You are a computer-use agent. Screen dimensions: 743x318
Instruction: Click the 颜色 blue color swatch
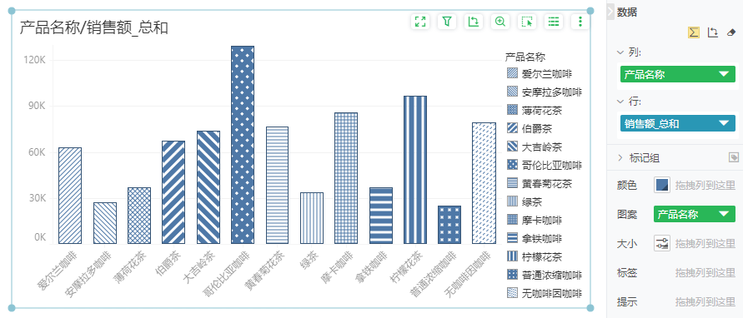click(x=662, y=185)
